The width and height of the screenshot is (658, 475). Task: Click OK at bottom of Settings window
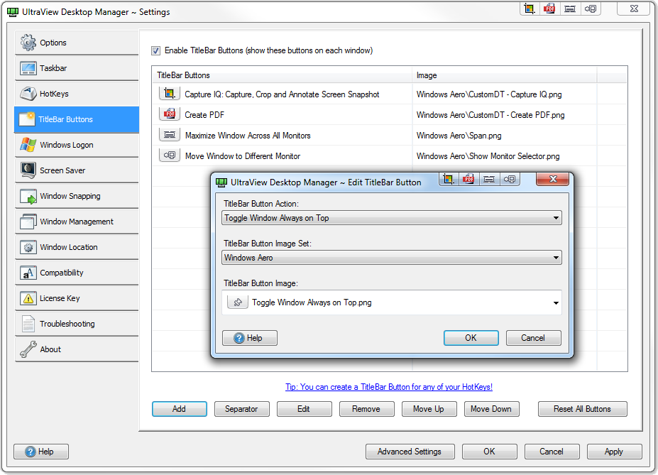point(489,452)
